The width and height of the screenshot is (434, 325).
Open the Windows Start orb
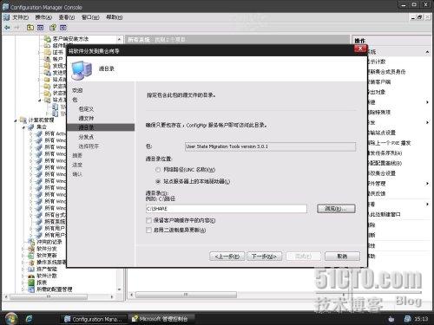click(x=11, y=318)
